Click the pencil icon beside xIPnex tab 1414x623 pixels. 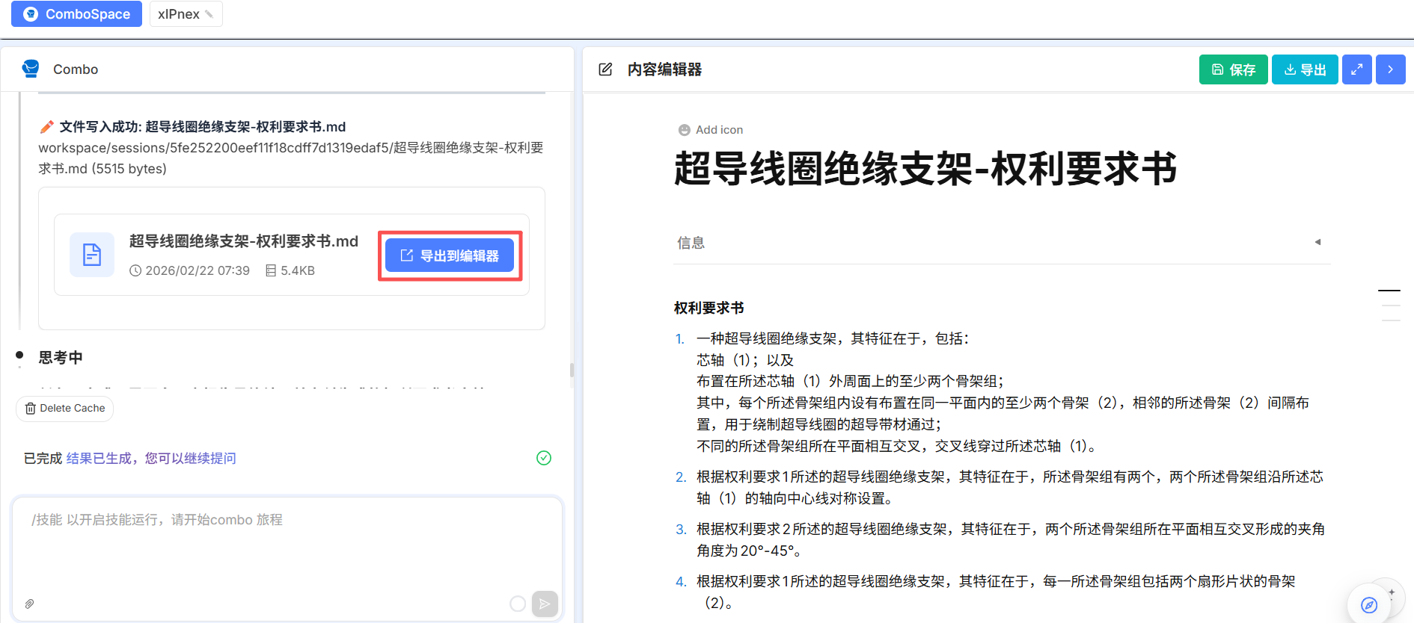[x=209, y=14]
